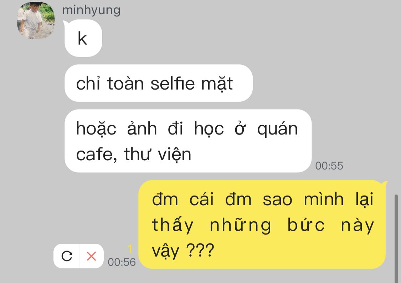401x283 pixels.
Task: Click the word "toàn" in the second bubble
Action: click(x=125, y=83)
